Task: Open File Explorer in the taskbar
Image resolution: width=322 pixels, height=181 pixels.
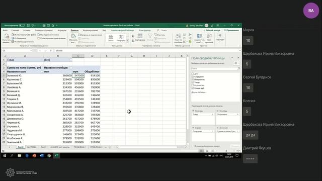Action: (20, 155)
